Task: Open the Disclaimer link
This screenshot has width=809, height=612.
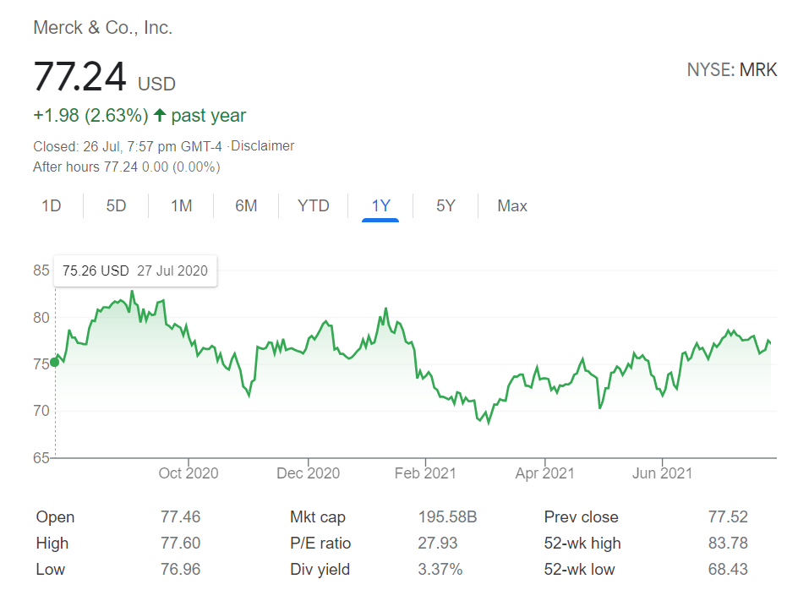Action: click(263, 145)
